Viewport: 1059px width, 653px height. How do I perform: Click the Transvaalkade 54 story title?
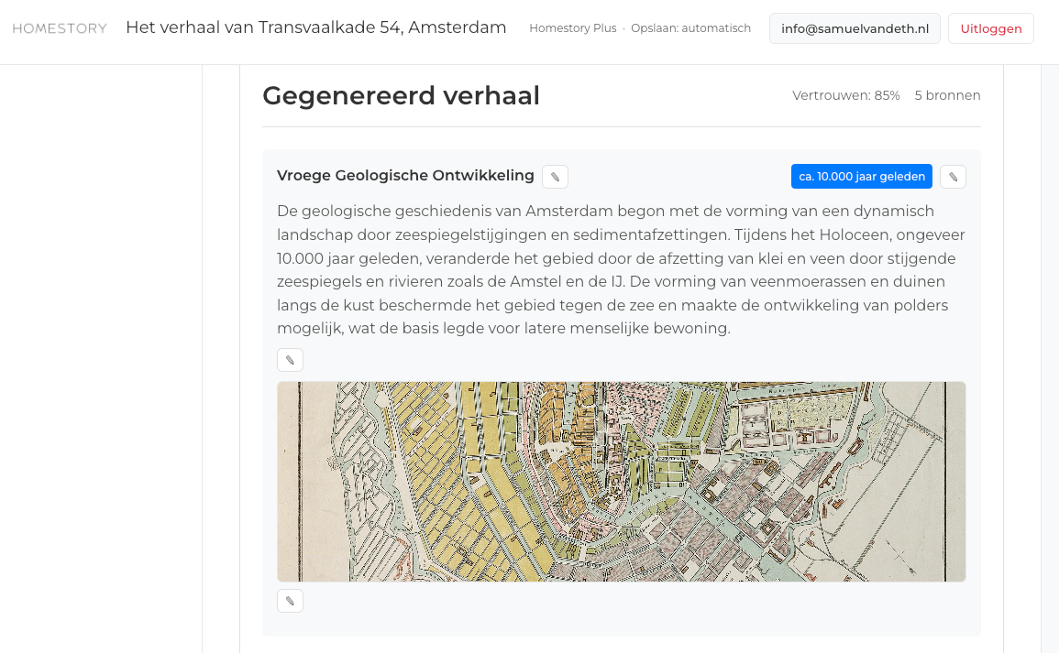(315, 27)
